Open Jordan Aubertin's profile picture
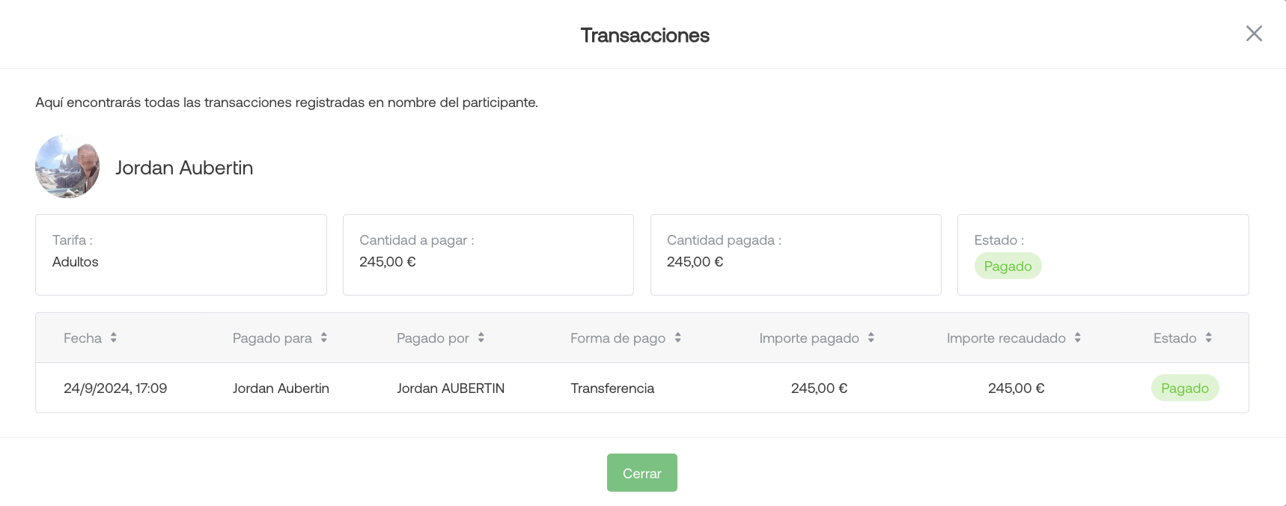This screenshot has width=1286, height=506. coord(67,166)
